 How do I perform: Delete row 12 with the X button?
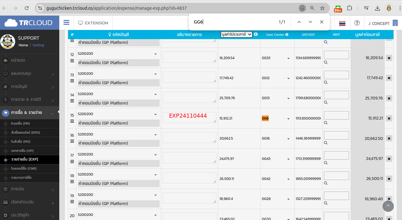[x=389, y=58]
